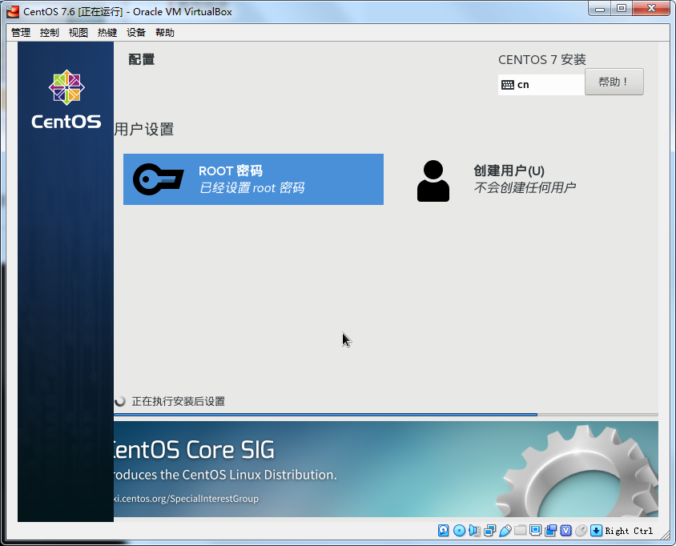This screenshot has width=676, height=546.
Task: Open the 设备 menu
Action: tap(136, 33)
